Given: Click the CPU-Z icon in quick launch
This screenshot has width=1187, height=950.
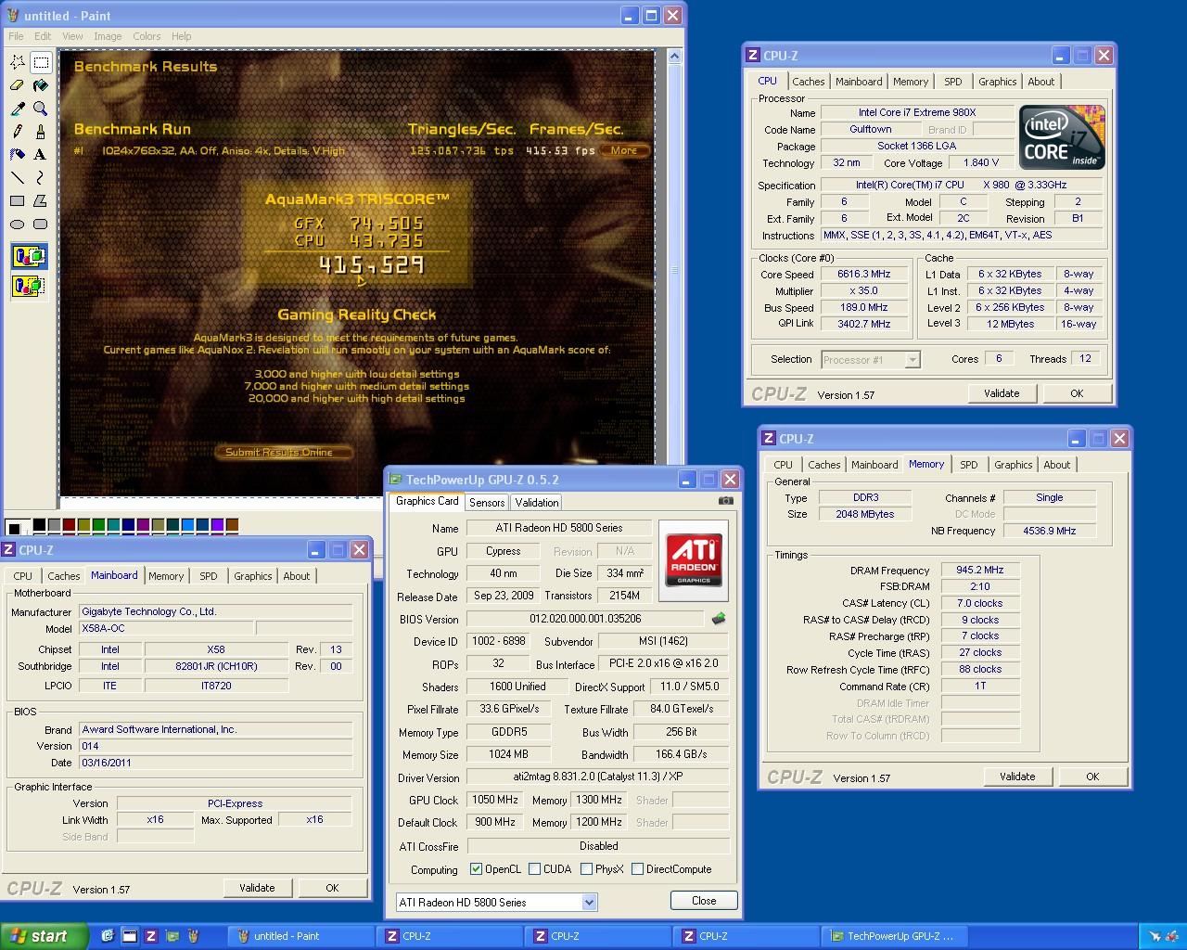Looking at the screenshot, I should point(150,936).
